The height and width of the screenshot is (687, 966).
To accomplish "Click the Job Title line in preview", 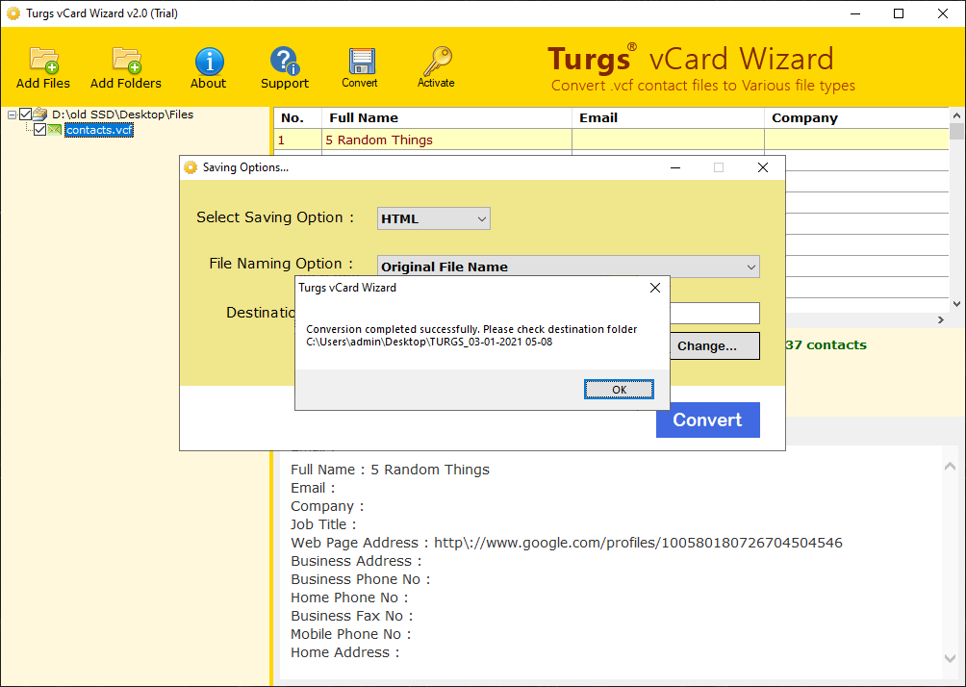I will [323, 524].
